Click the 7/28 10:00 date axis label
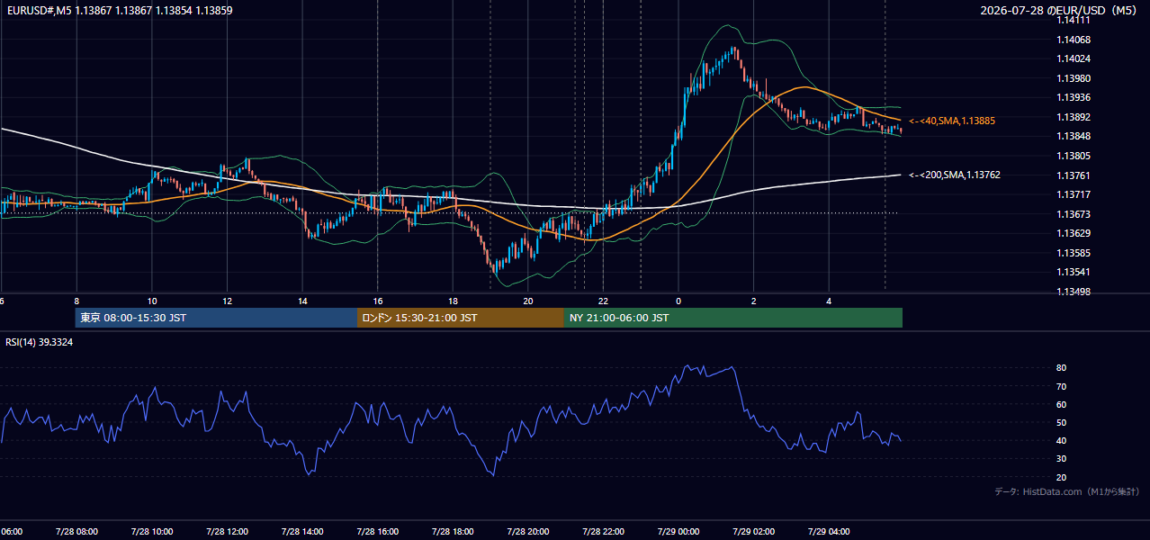1150x540 pixels. (x=151, y=531)
